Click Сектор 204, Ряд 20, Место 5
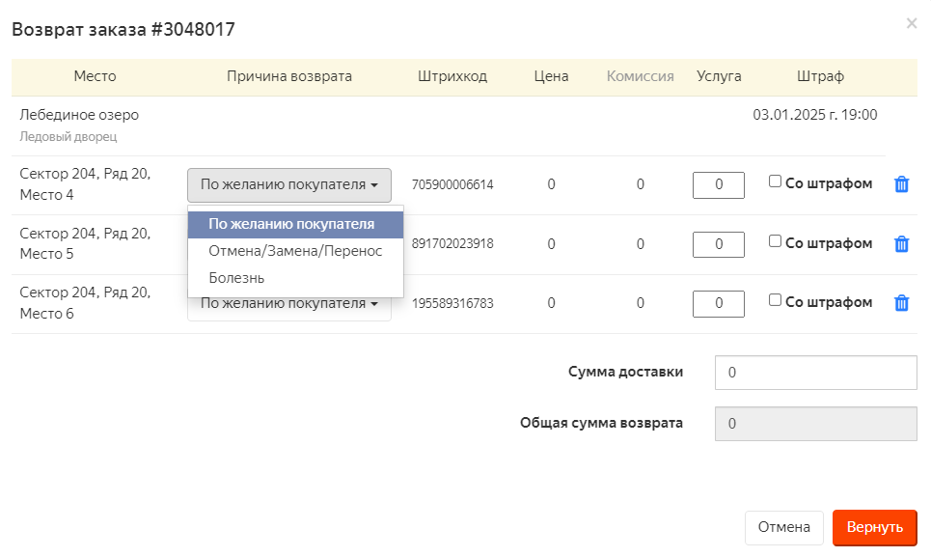This screenshot has width=931, height=557. (85, 243)
